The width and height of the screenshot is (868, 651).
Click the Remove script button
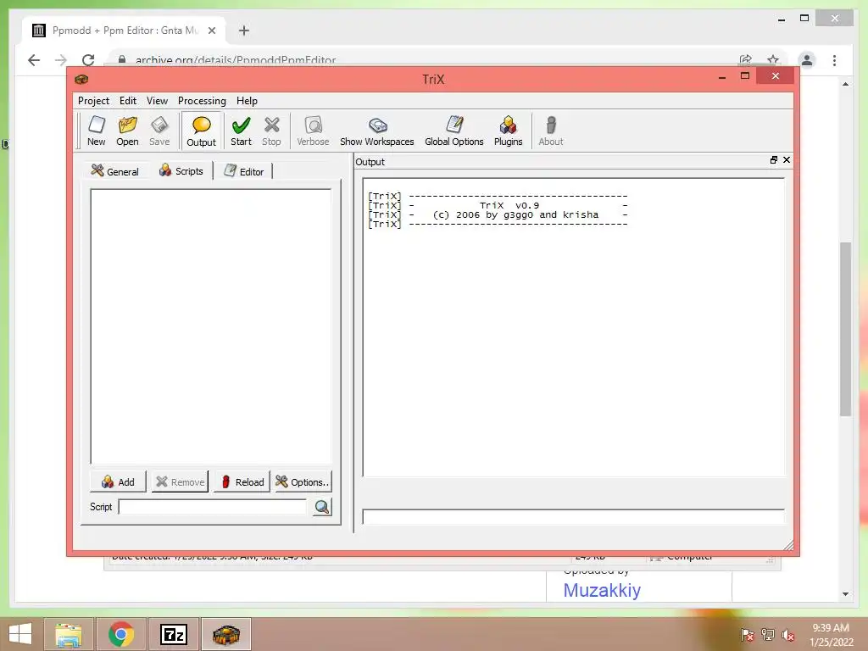181,481
